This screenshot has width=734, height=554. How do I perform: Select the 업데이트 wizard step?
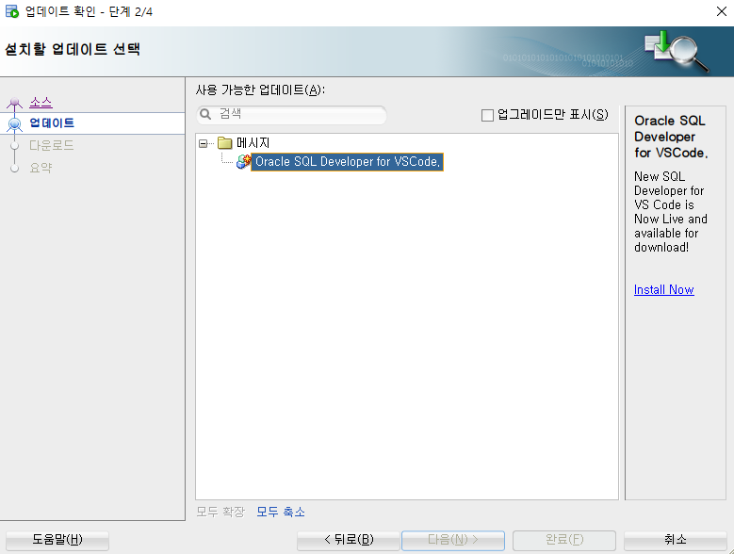52,123
